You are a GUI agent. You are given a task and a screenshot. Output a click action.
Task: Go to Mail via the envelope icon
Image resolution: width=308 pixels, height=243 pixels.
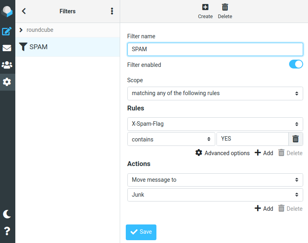click(7, 48)
